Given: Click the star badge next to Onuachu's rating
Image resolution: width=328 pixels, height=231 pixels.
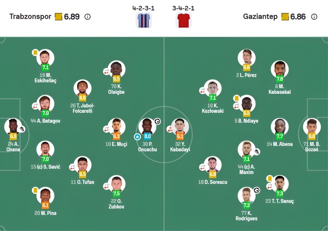Looking at the screenshot, I should pos(137,136).
